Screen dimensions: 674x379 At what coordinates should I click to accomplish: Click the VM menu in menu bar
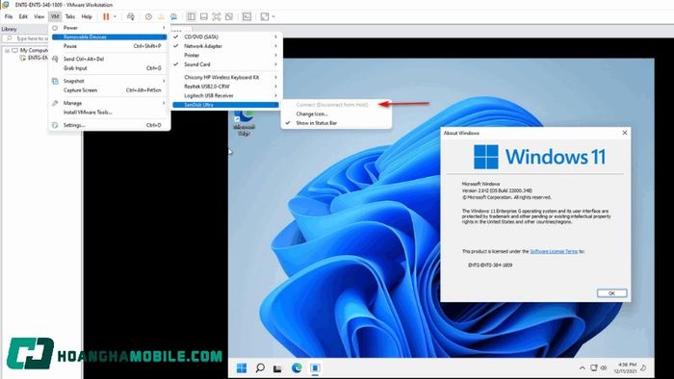point(55,16)
